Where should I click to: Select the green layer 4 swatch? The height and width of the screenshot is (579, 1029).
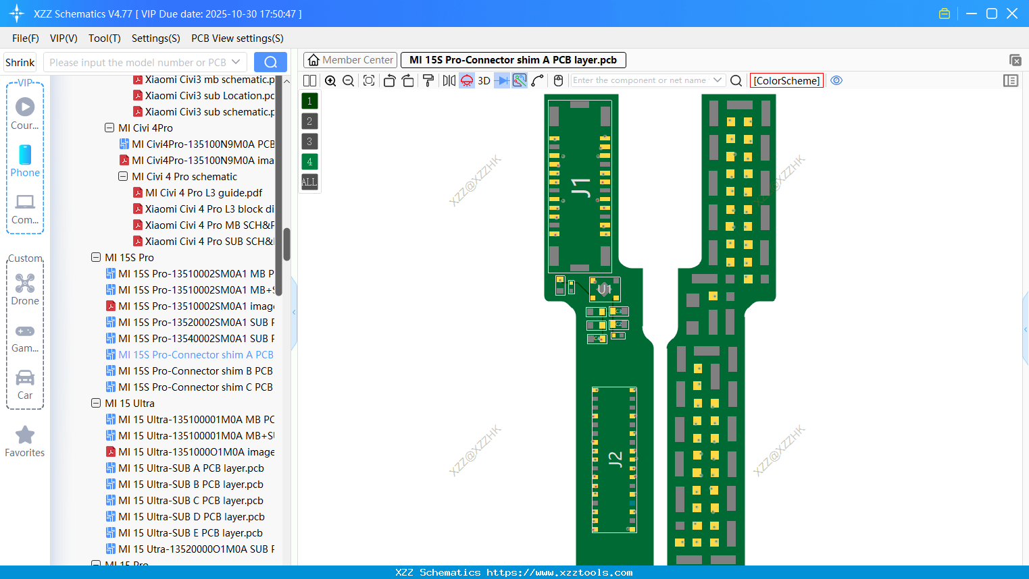click(309, 161)
